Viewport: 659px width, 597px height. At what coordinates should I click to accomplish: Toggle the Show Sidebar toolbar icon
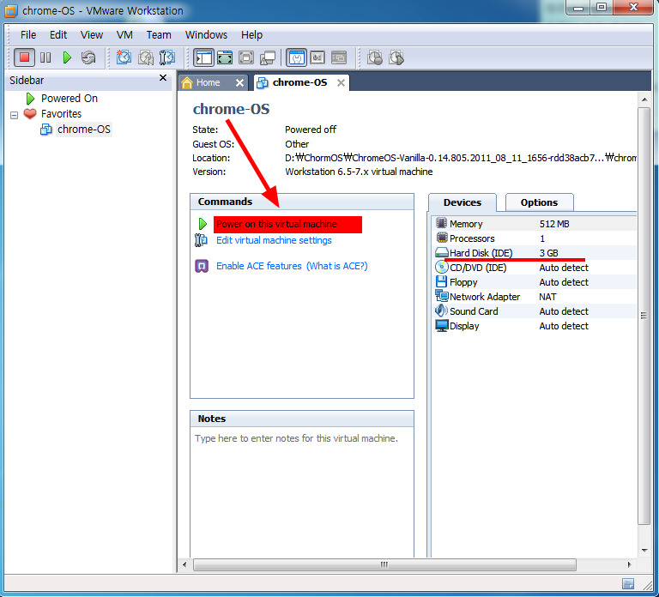203,57
